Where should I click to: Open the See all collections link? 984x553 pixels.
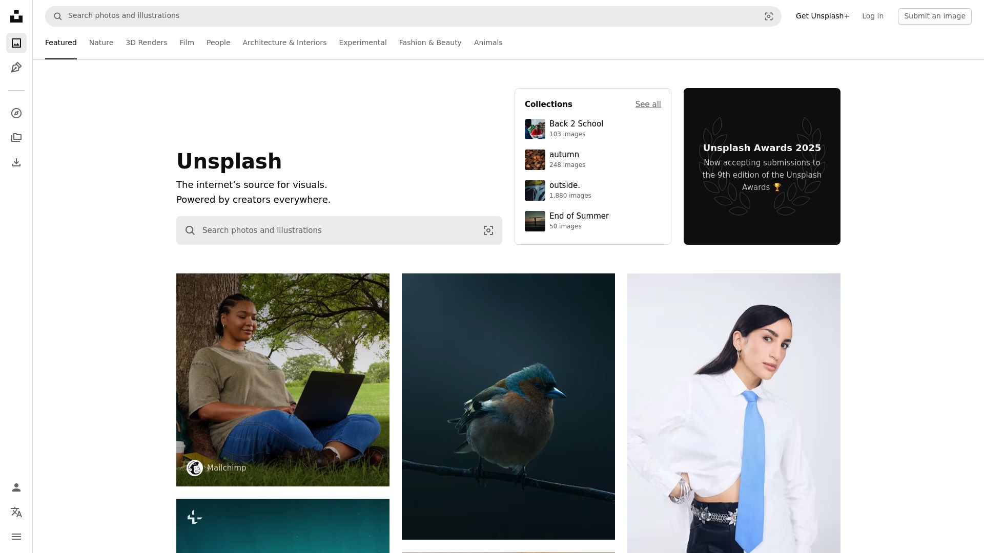click(648, 104)
